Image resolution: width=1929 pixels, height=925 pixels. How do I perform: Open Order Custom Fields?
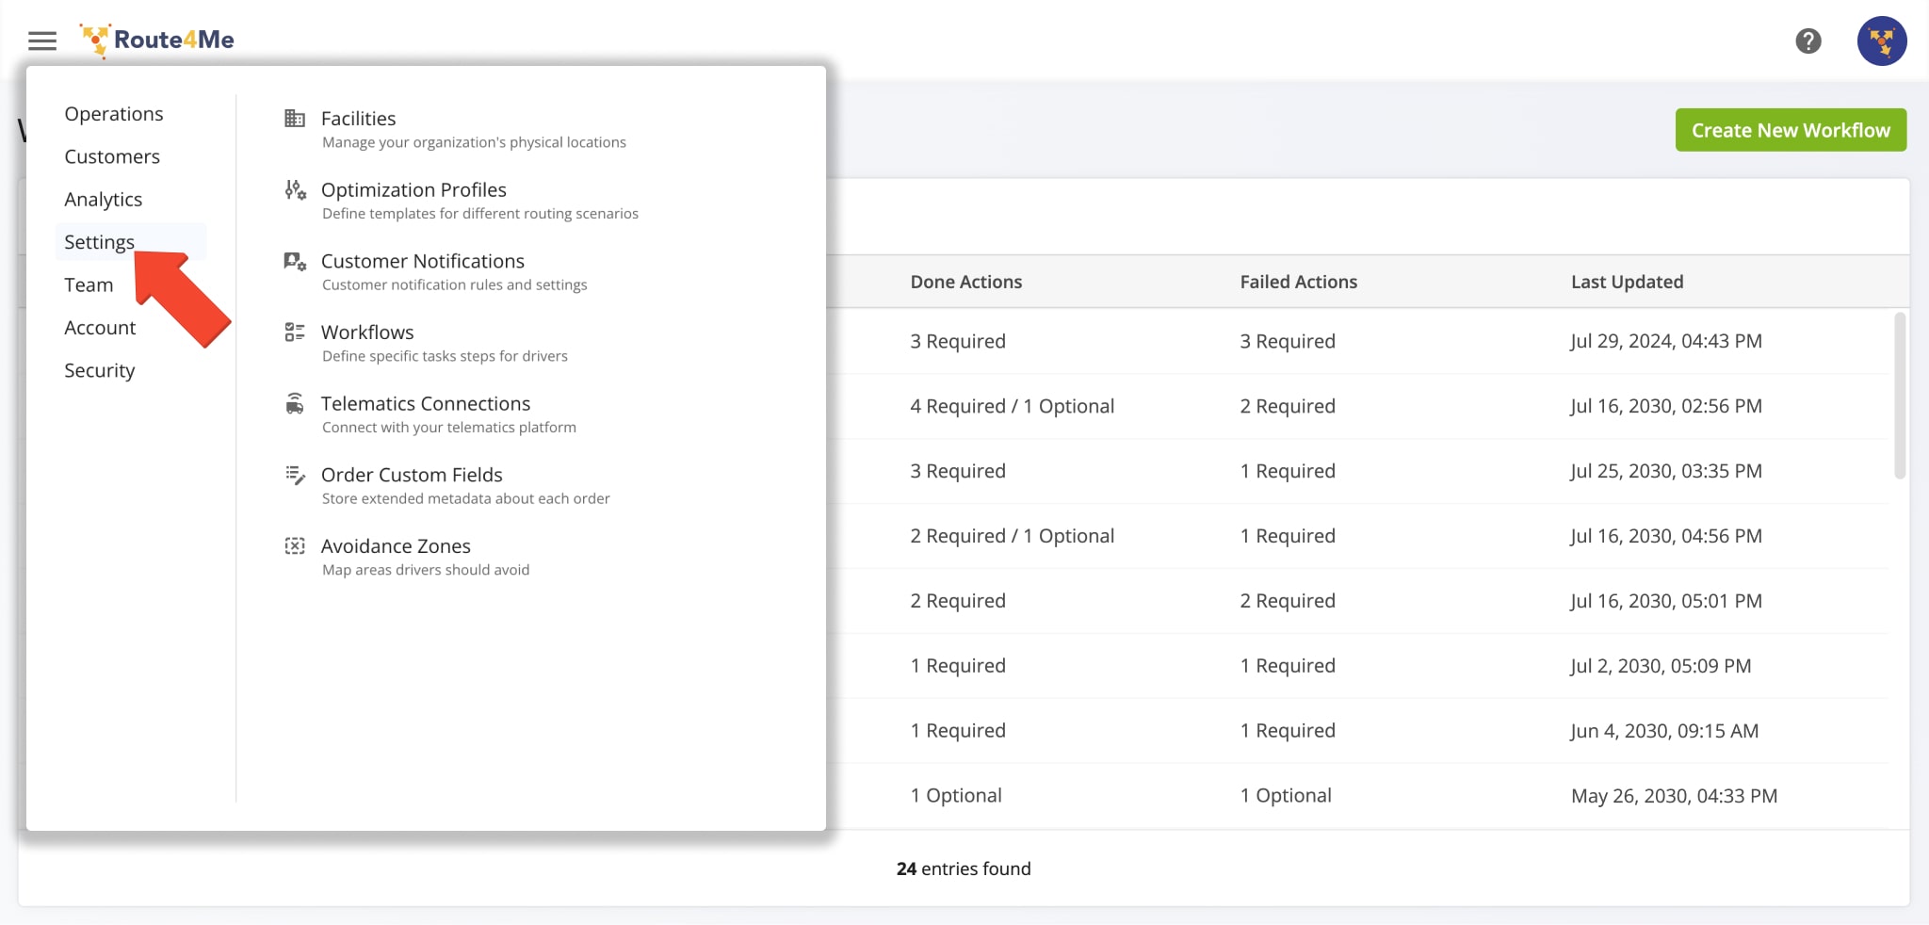click(x=412, y=475)
